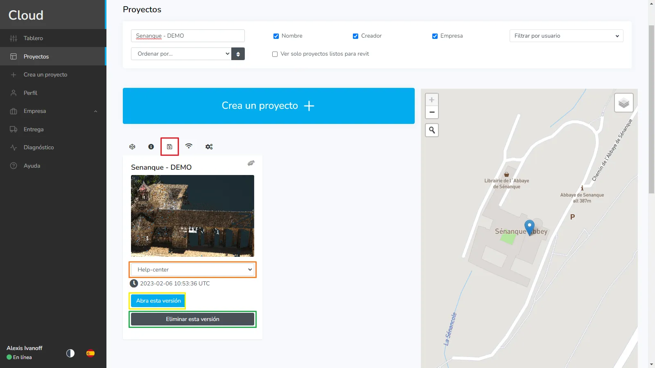Open Diagnóstico menu item

[53, 148]
